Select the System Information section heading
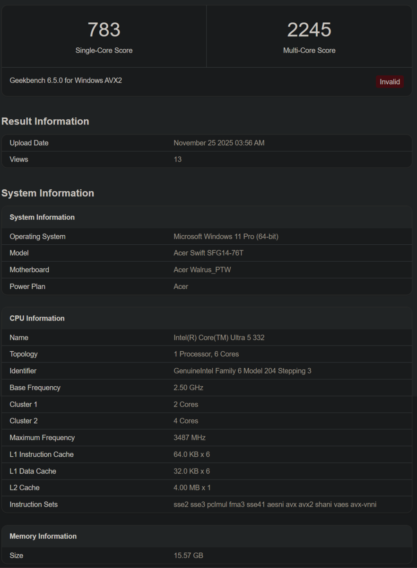Viewport: 417px width, 568px height. (48, 193)
